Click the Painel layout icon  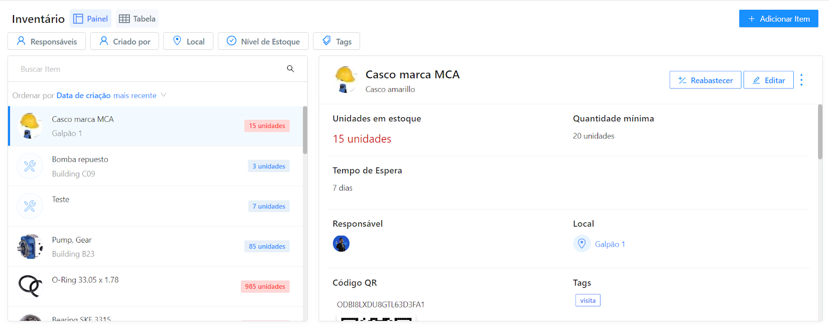[x=78, y=19]
